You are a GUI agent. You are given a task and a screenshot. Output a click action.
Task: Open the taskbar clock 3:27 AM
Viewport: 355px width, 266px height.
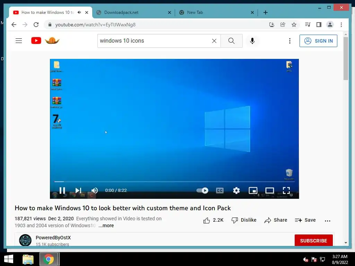coord(340,259)
